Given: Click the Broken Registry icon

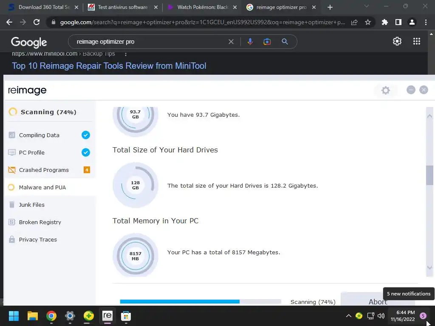Looking at the screenshot, I should [x=11, y=222].
